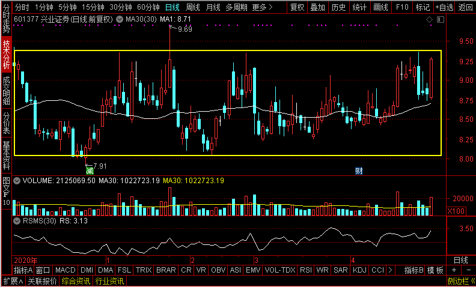Switch to 1分钟 period
Viewport: 476px width, 287px height.
pyautogui.click(x=44, y=7)
